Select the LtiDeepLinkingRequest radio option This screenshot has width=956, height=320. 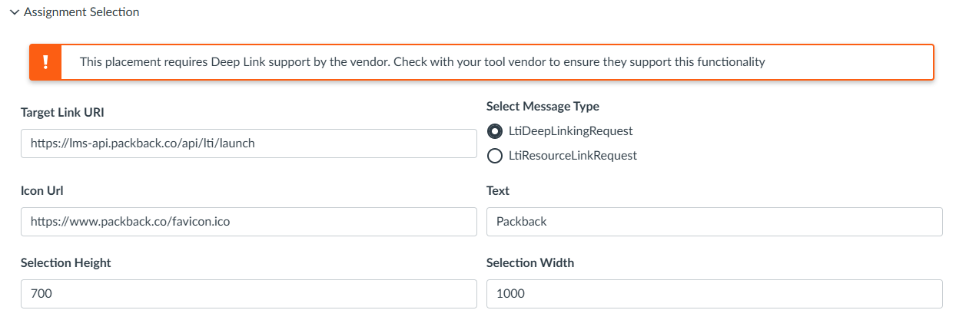click(x=495, y=130)
